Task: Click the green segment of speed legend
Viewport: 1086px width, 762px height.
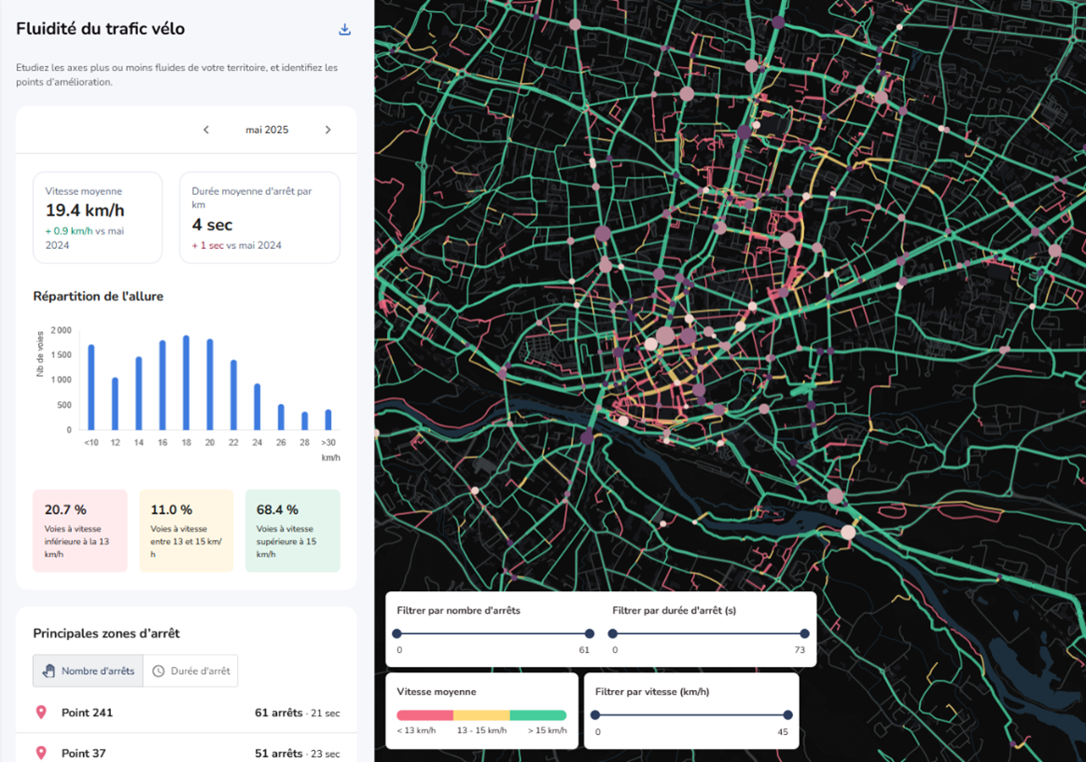Action: pos(538,715)
